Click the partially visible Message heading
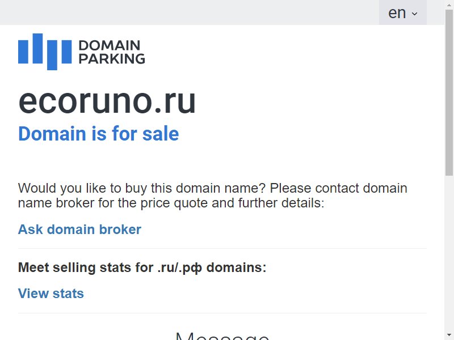Viewport: 454px width, 340px height. (222, 336)
